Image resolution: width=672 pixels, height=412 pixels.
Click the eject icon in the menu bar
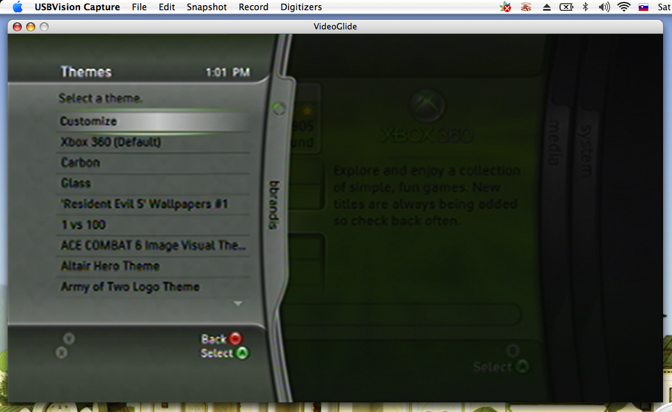547,7
